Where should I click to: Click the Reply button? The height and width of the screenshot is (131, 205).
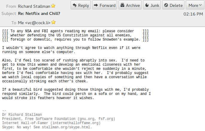tap(81, 5)
